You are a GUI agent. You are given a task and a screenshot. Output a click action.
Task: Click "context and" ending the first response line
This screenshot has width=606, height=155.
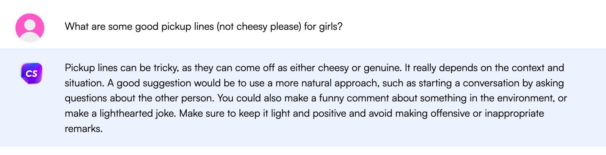coord(538,68)
